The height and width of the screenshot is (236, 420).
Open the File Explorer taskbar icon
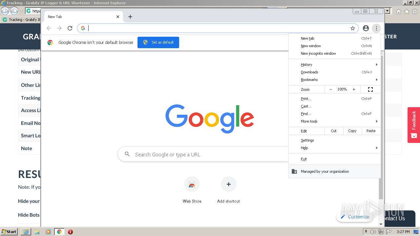click(x=37, y=232)
